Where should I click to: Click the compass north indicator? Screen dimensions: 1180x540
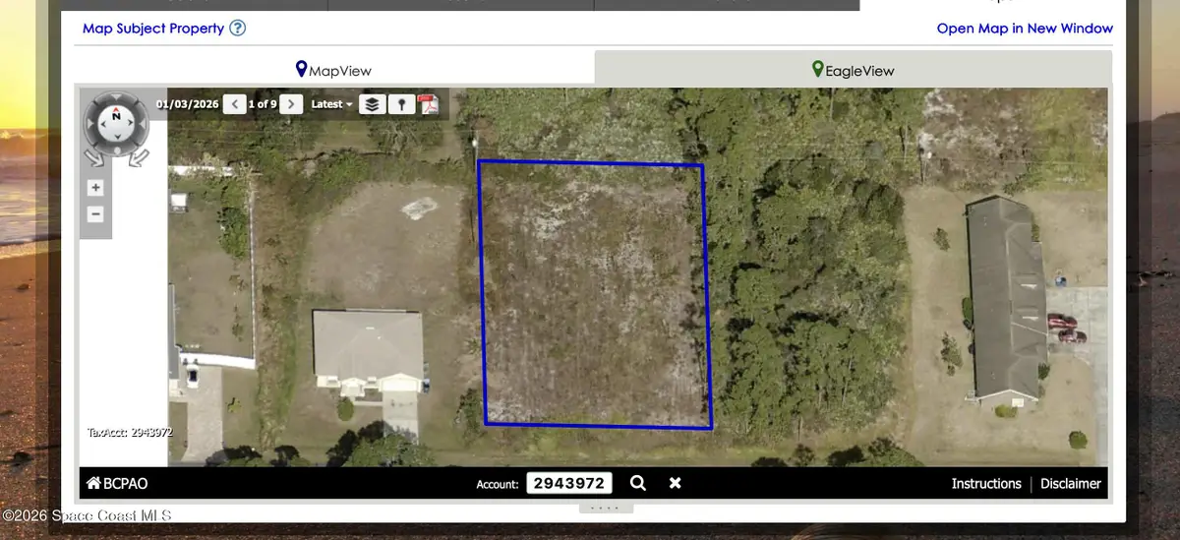pos(116,116)
